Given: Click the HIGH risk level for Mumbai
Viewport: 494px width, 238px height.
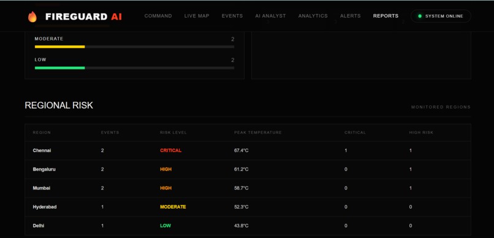Looking at the screenshot, I should coord(165,188).
